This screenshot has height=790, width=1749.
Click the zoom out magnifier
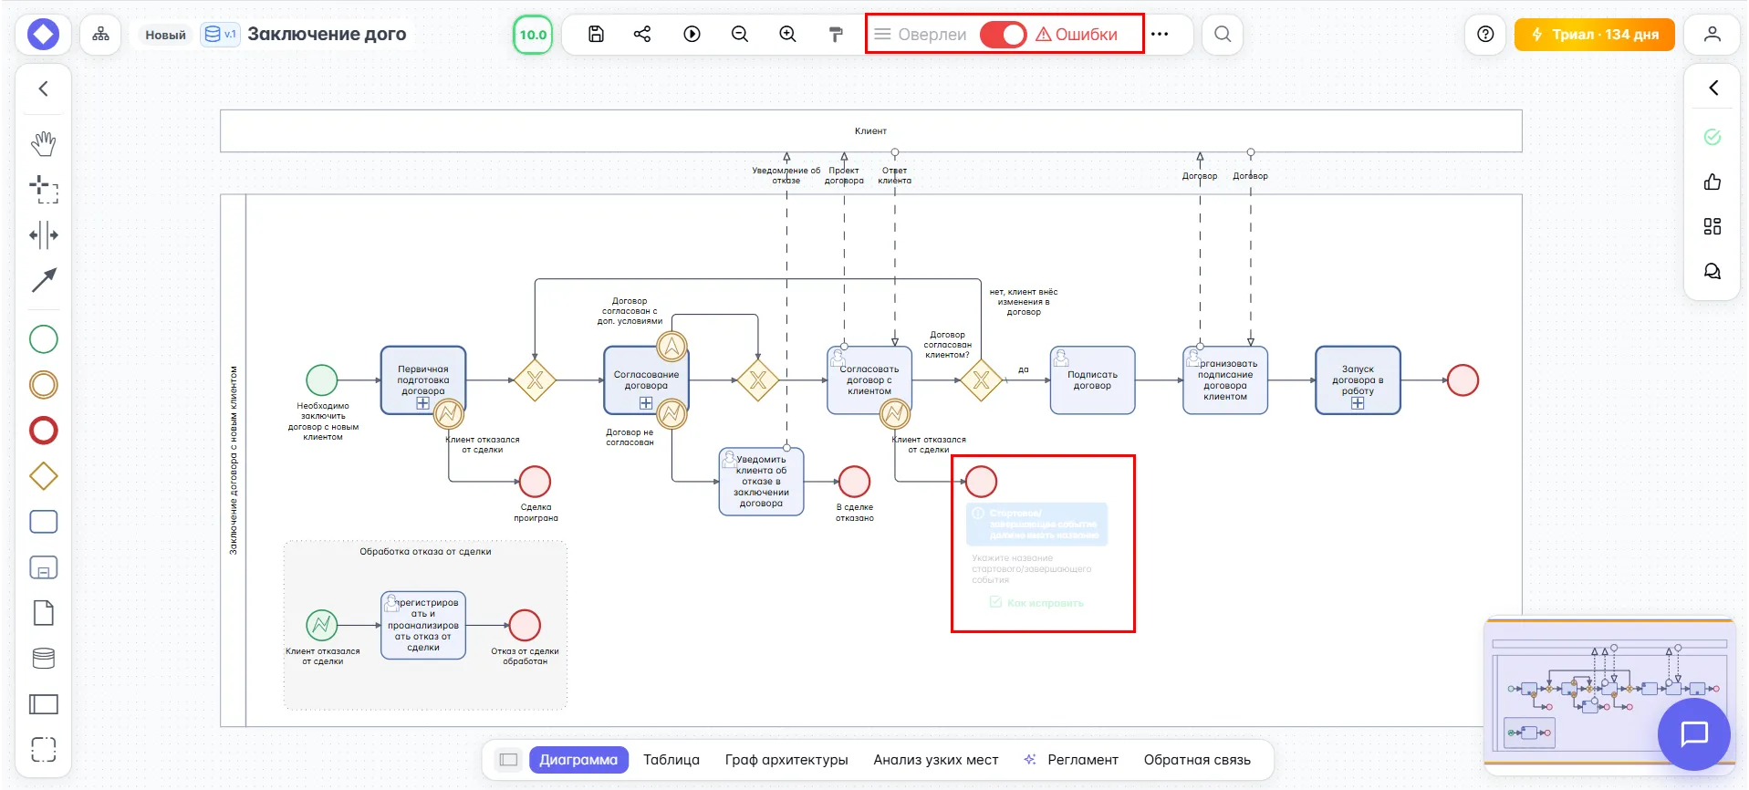(x=740, y=35)
